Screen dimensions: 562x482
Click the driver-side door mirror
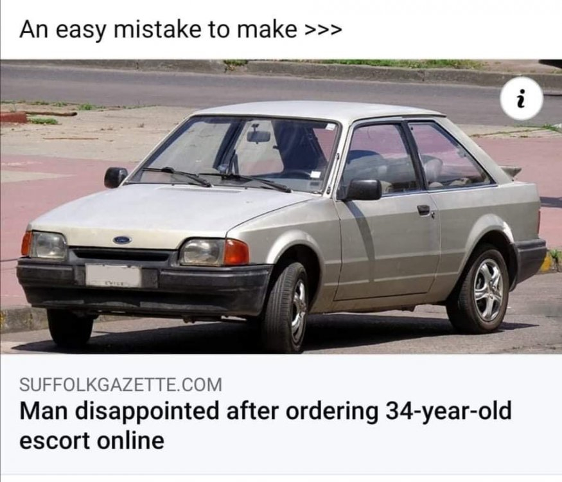coord(363,189)
